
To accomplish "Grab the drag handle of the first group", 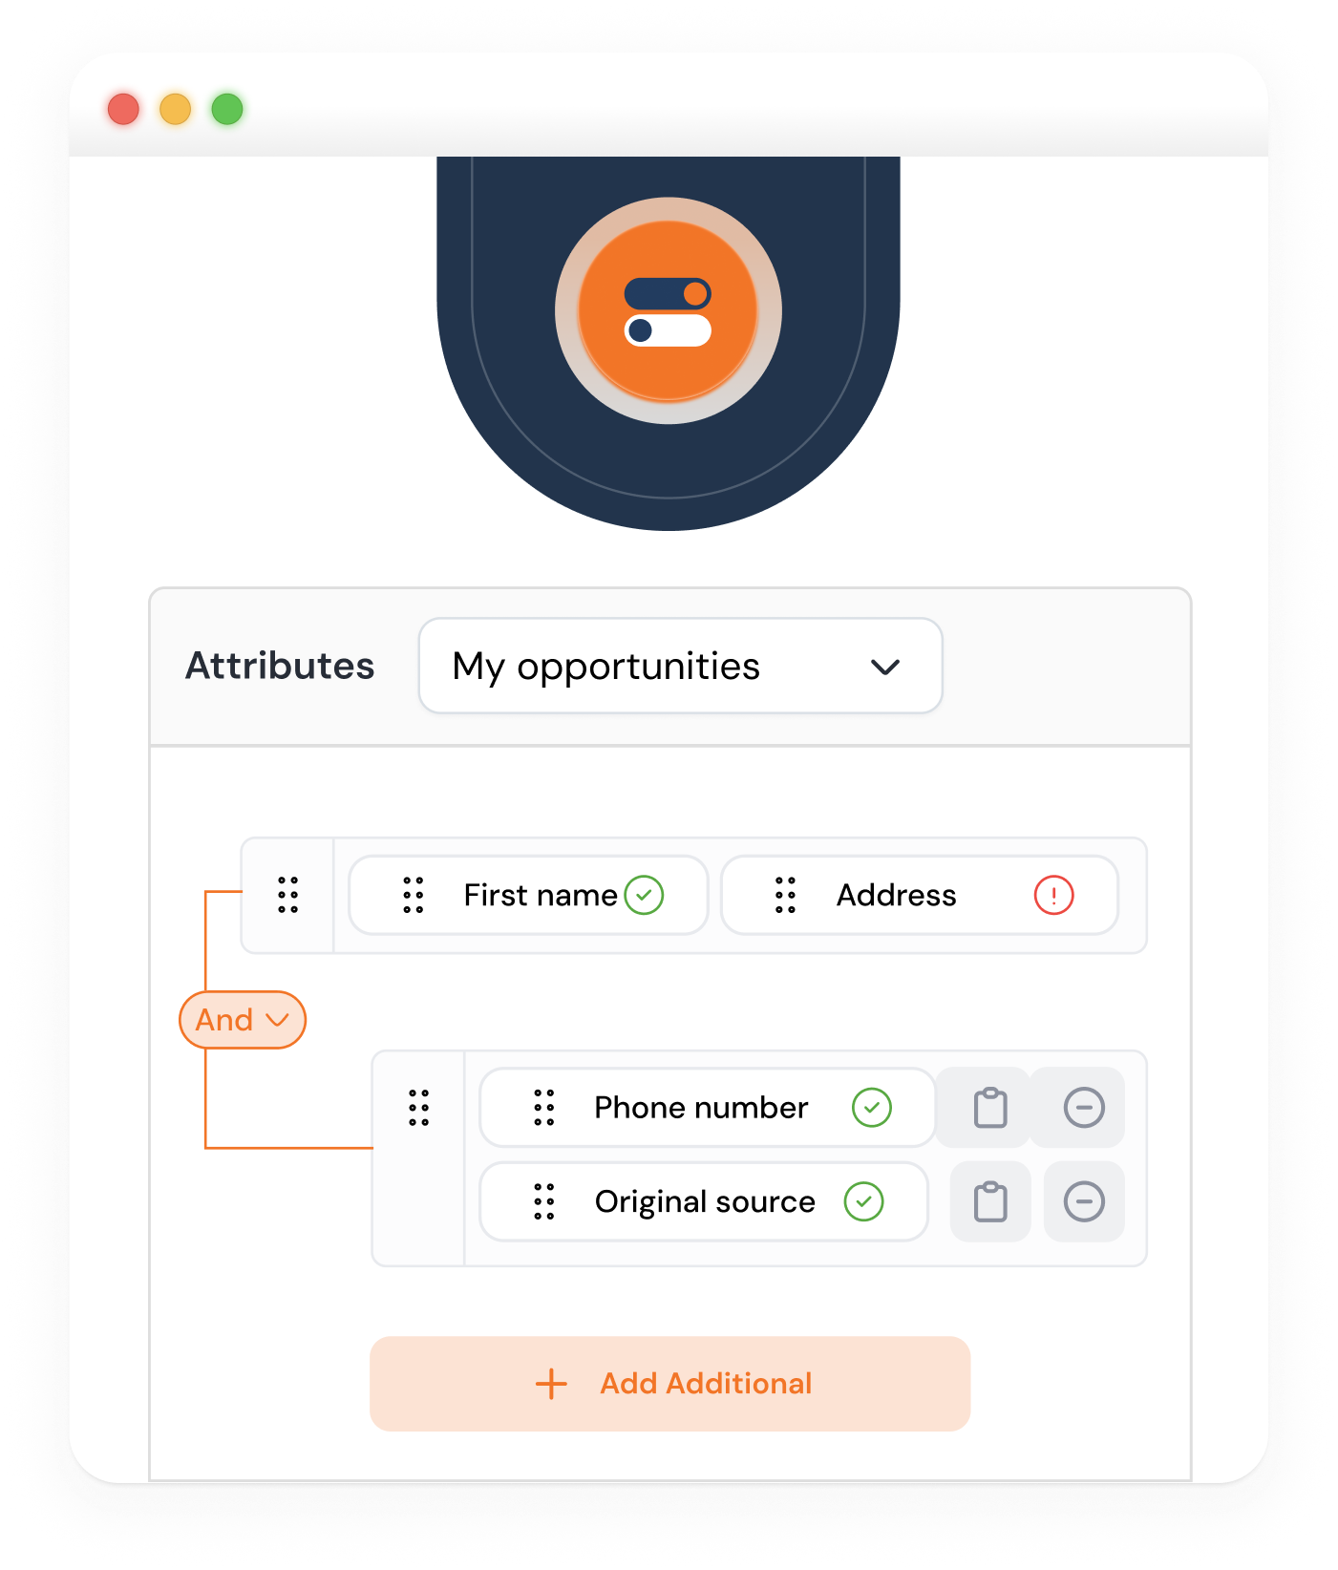I will click(x=287, y=895).
